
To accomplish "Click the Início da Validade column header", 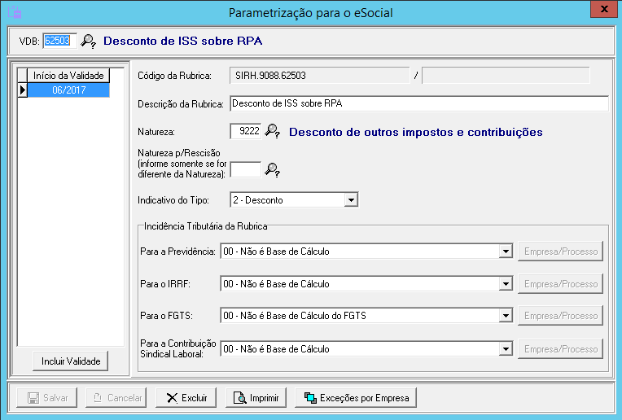I will click(x=68, y=76).
